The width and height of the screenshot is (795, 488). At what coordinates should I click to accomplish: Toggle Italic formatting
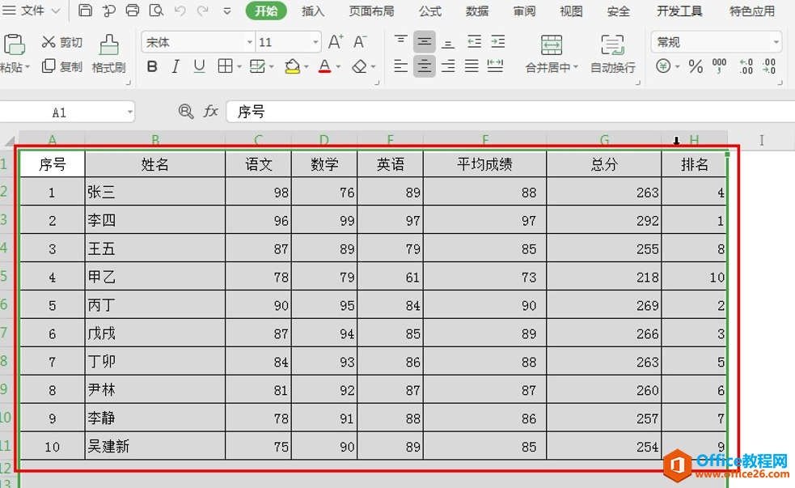(175, 66)
